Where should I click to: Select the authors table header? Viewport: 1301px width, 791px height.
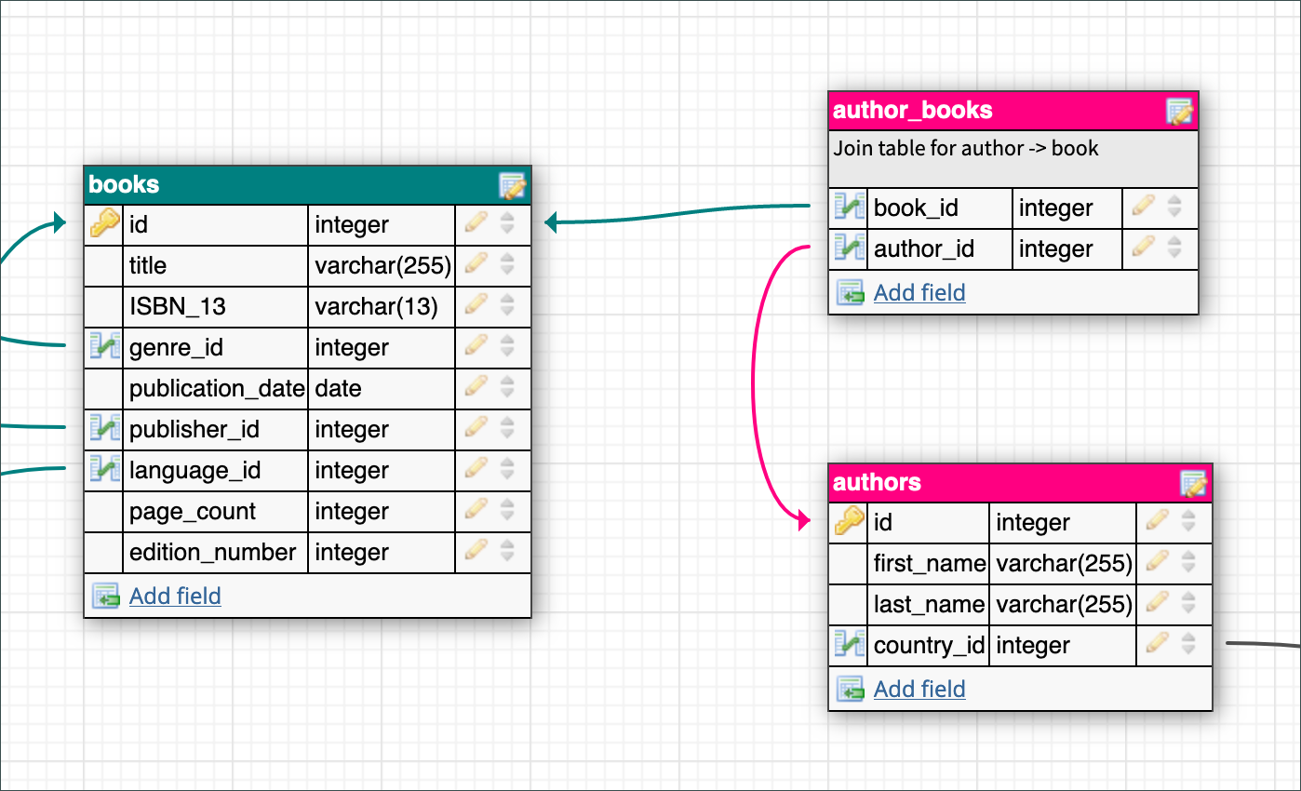pyautogui.click(x=1020, y=483)
